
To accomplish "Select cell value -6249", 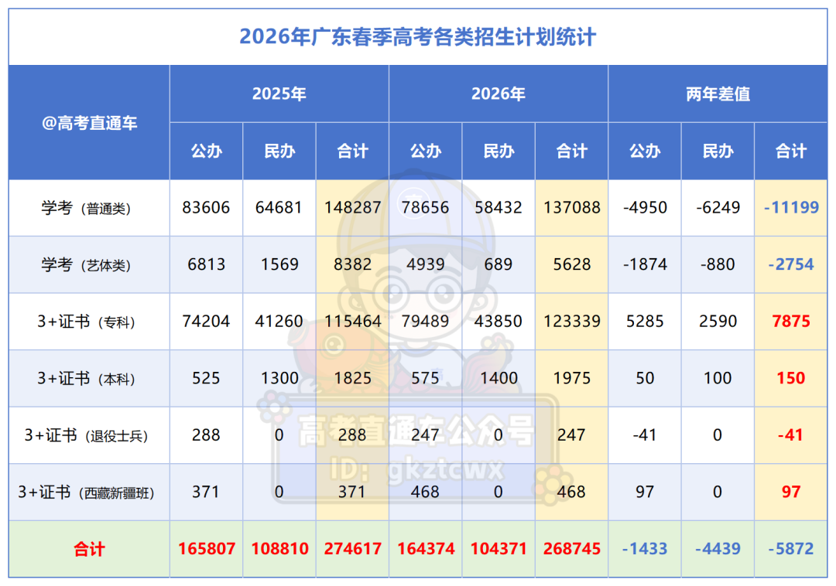I will (x=718, y=208).
